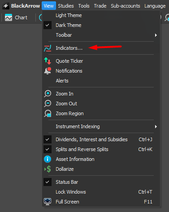Open the Trade menu
169x212 pixels.
pos(100,6)
